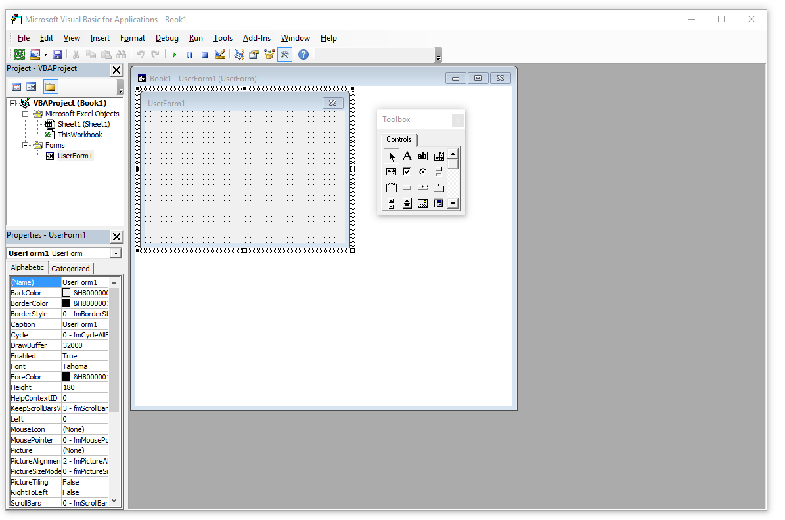Collapse the VBAProject (Book1) tree node
The image size is (785, 520).
tap(12, 103)
